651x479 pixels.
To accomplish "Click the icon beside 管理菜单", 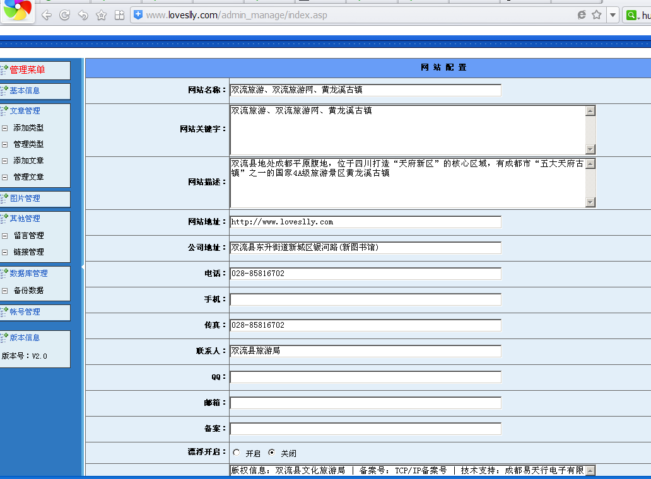I will (x=4, y=70).
